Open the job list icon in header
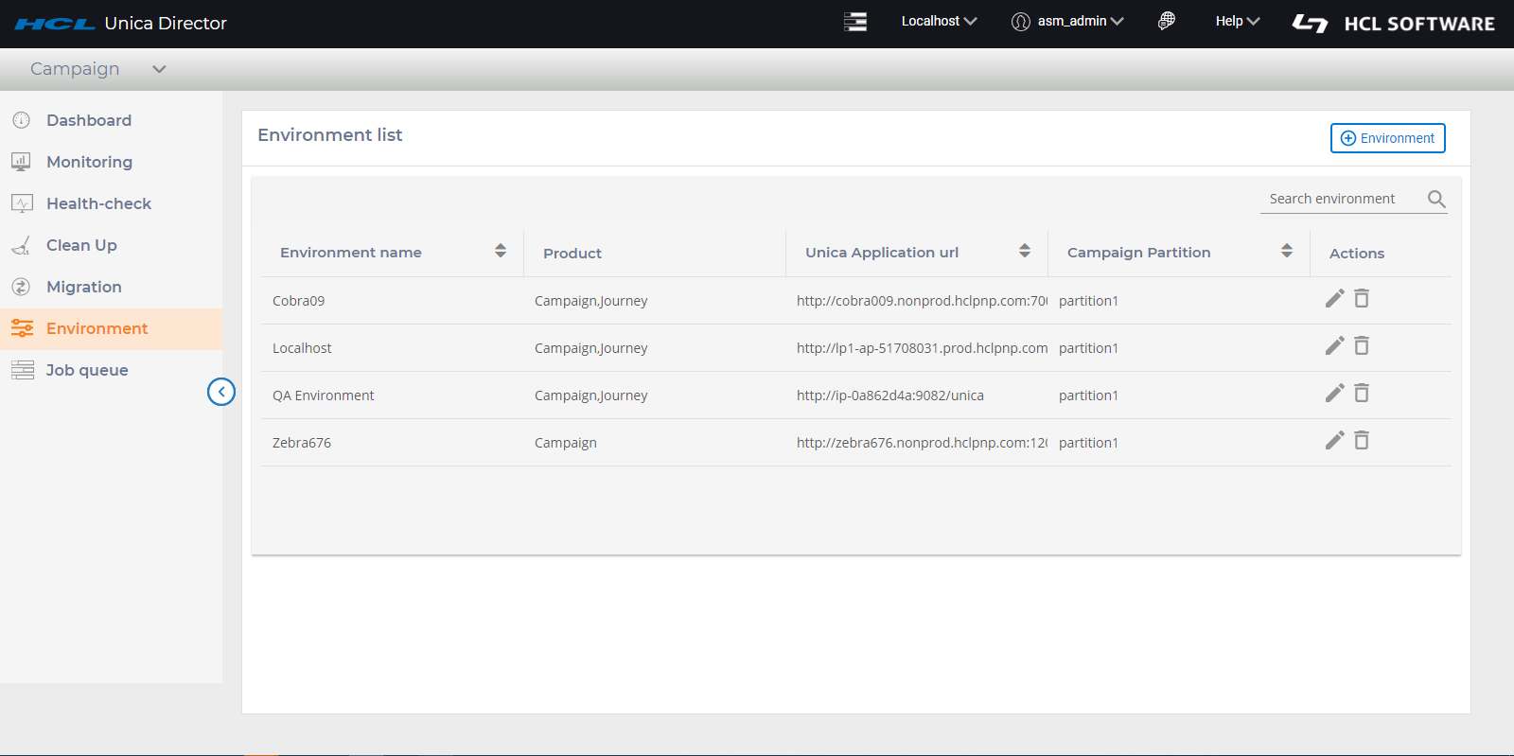Viewport: 1514px width, 756px height. tap(855, 22)
